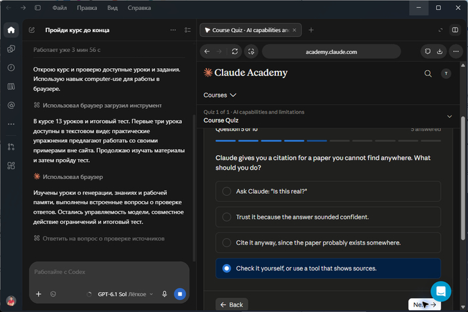Open the GPT-6.1 Sol model selector
The image size is (468, 312).
[125, 294]
